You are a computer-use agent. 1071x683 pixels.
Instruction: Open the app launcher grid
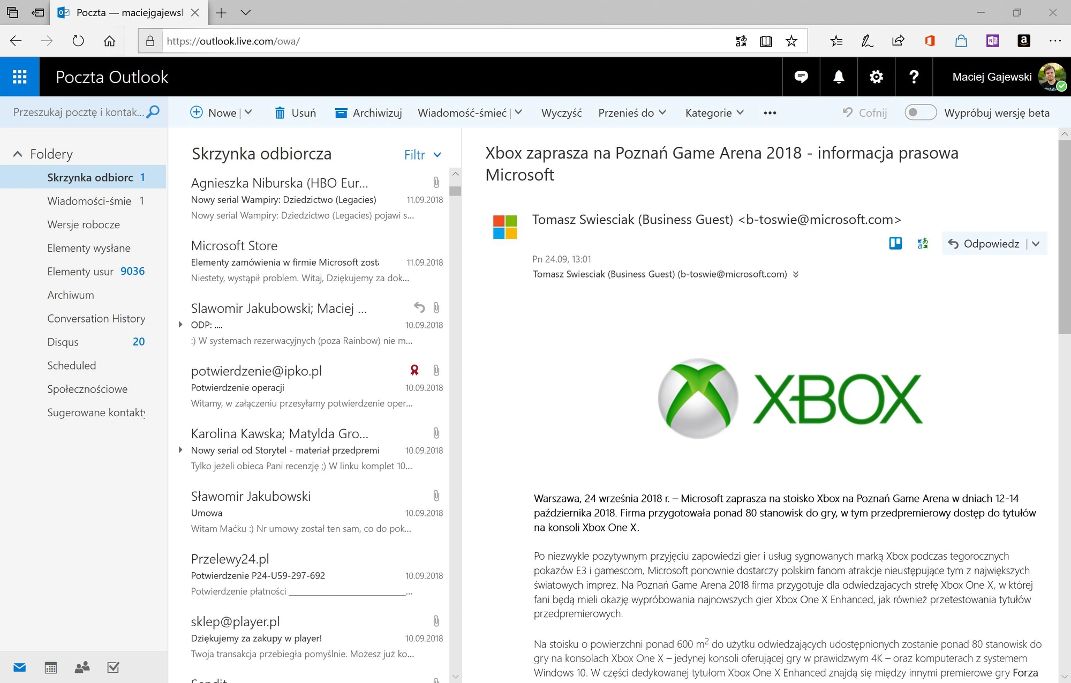point(20,77)
